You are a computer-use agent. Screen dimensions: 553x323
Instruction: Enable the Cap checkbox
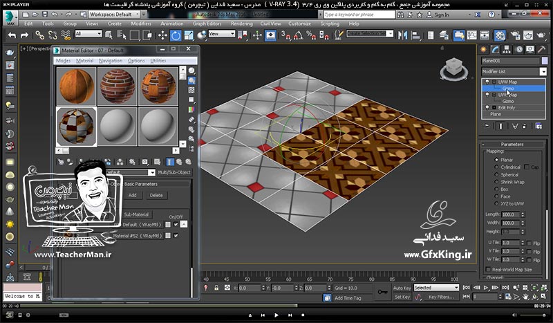[x=527, y=167]
